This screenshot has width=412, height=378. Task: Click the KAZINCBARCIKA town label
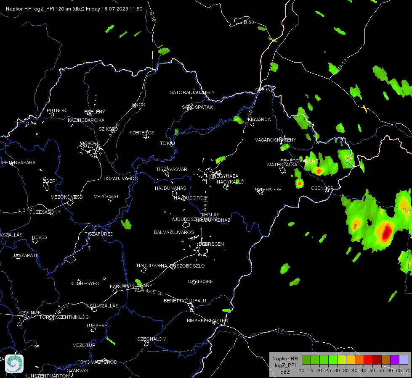[86, 120]
